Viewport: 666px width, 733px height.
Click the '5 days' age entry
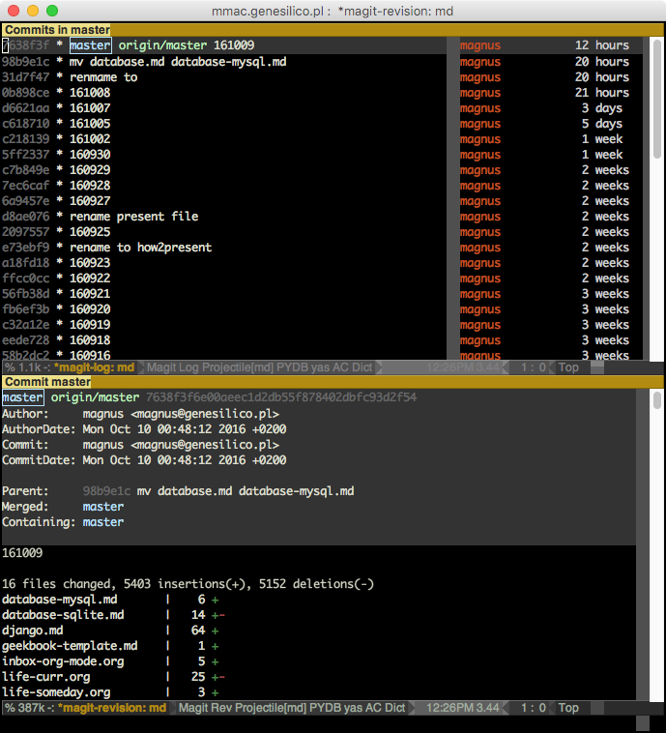602,124
